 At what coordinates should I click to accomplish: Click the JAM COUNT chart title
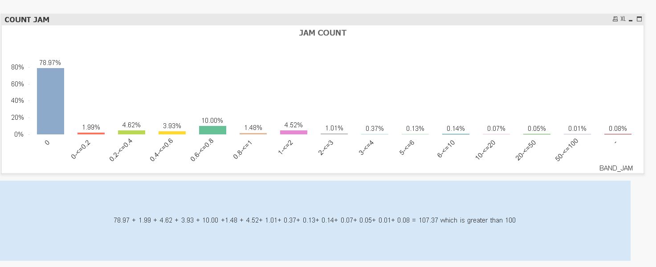[x=322, y=33]
